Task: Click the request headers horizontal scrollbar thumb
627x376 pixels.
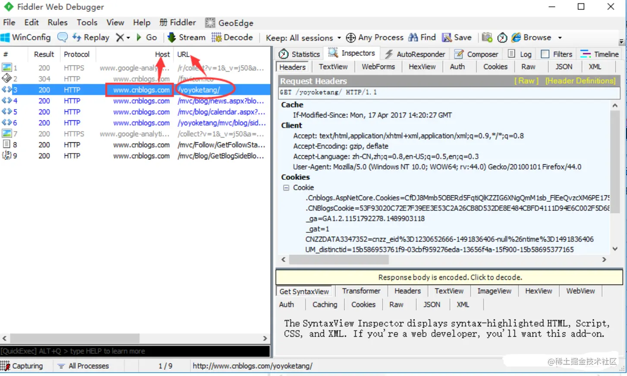Action: (339, 260)
